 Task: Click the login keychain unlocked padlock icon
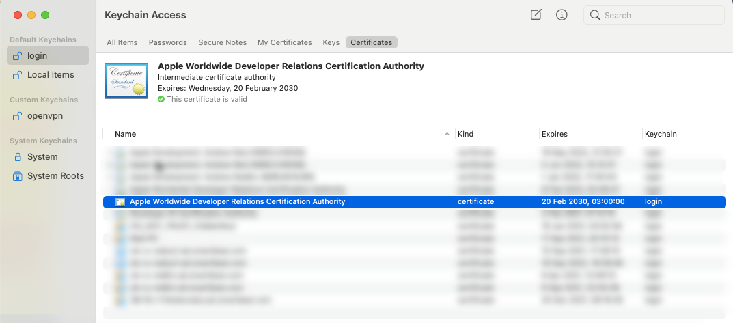pyautogui.click(x=18, y=56)
